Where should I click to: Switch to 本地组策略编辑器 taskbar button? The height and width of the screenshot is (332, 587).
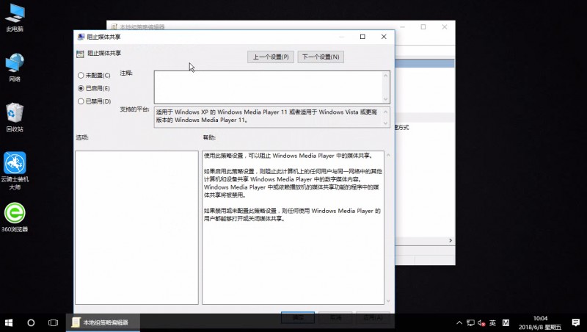click(103, 322)
